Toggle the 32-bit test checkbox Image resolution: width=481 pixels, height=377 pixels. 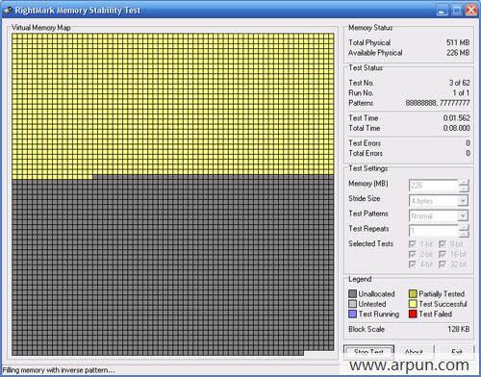coord(443,264)
